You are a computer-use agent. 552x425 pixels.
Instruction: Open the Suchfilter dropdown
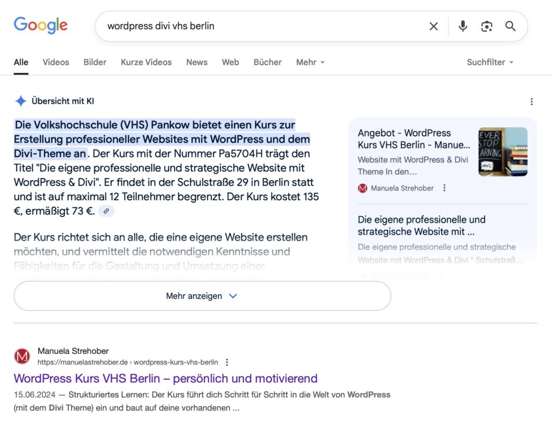click(490, 63)
